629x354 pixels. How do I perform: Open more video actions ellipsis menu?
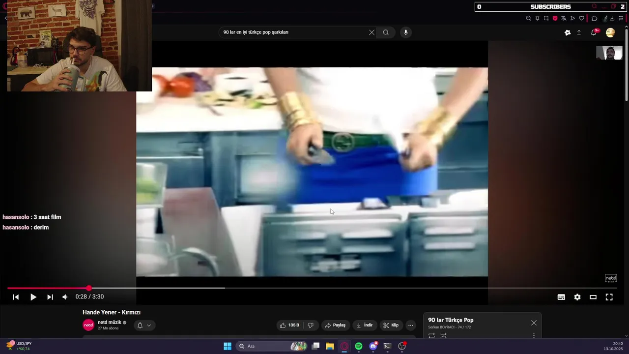[411, 325]
